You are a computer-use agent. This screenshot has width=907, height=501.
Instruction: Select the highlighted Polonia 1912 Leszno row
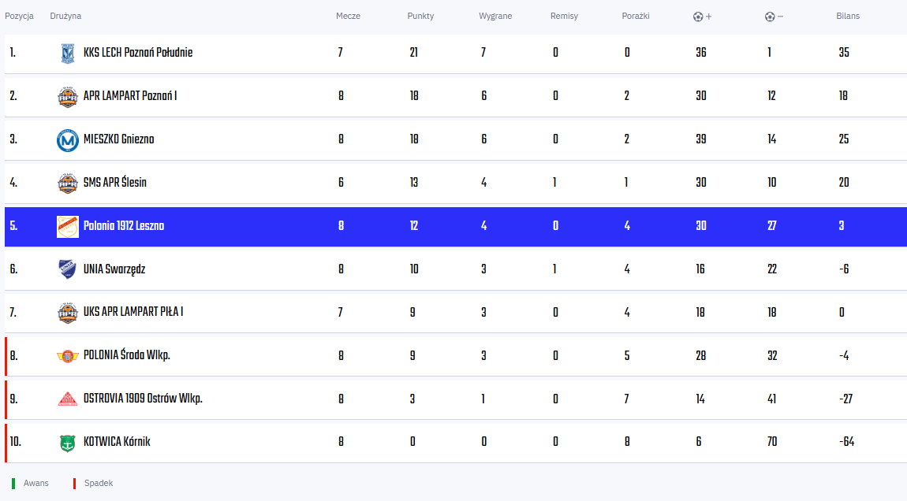click(456, 227)
